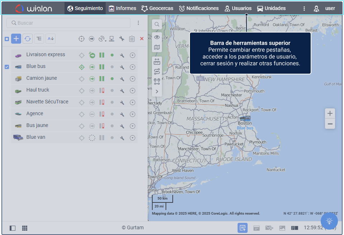Open Haul truck properties with its wrench
This screenshot has width=344, height=235.
(x=122, y=91)
